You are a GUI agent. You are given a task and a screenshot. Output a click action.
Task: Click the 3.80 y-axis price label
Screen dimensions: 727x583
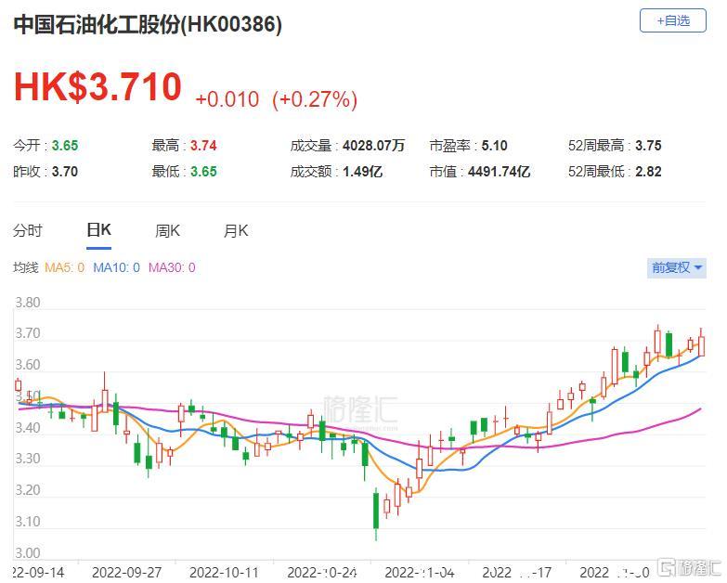[x=28, y=303]
